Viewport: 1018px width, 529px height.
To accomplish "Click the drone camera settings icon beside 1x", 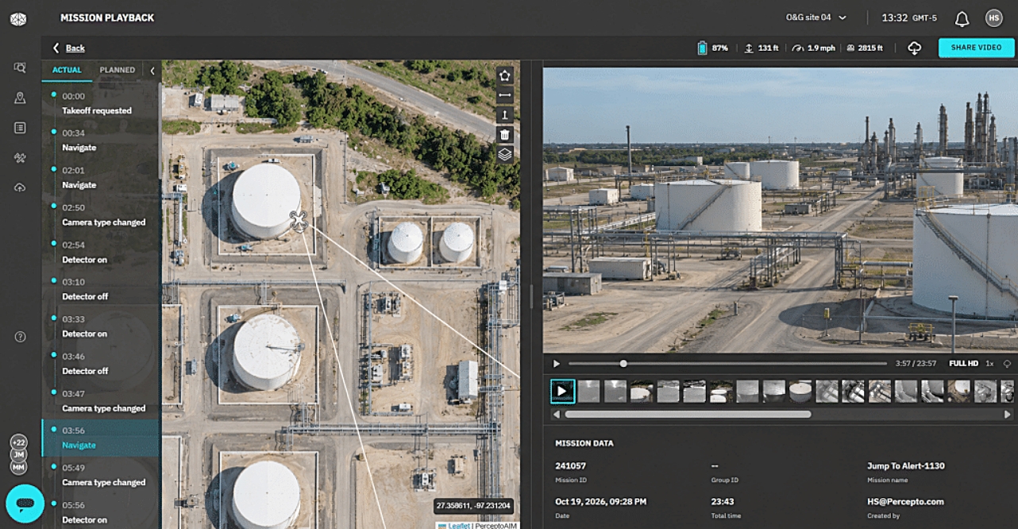I will coord(1008,364).
